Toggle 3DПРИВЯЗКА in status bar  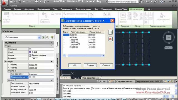tap(85, 99)
